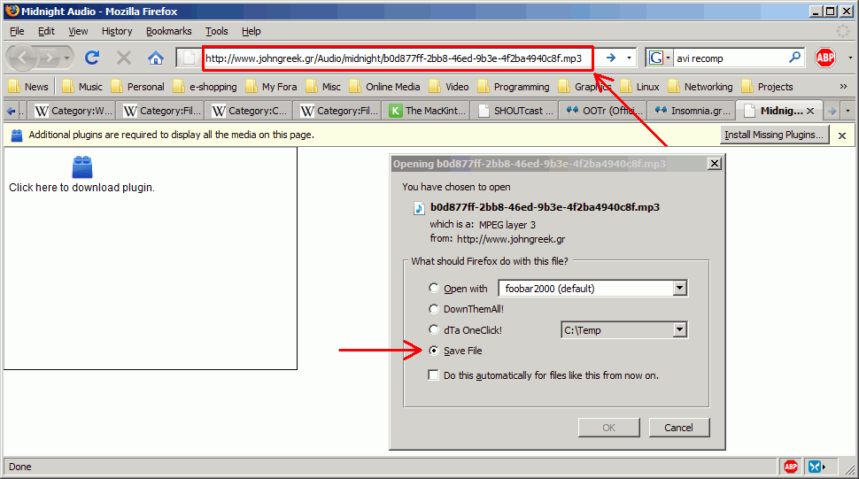Click here to download plugin link
This screenshot has width=859, height=479.
click(x=81, y=187)
